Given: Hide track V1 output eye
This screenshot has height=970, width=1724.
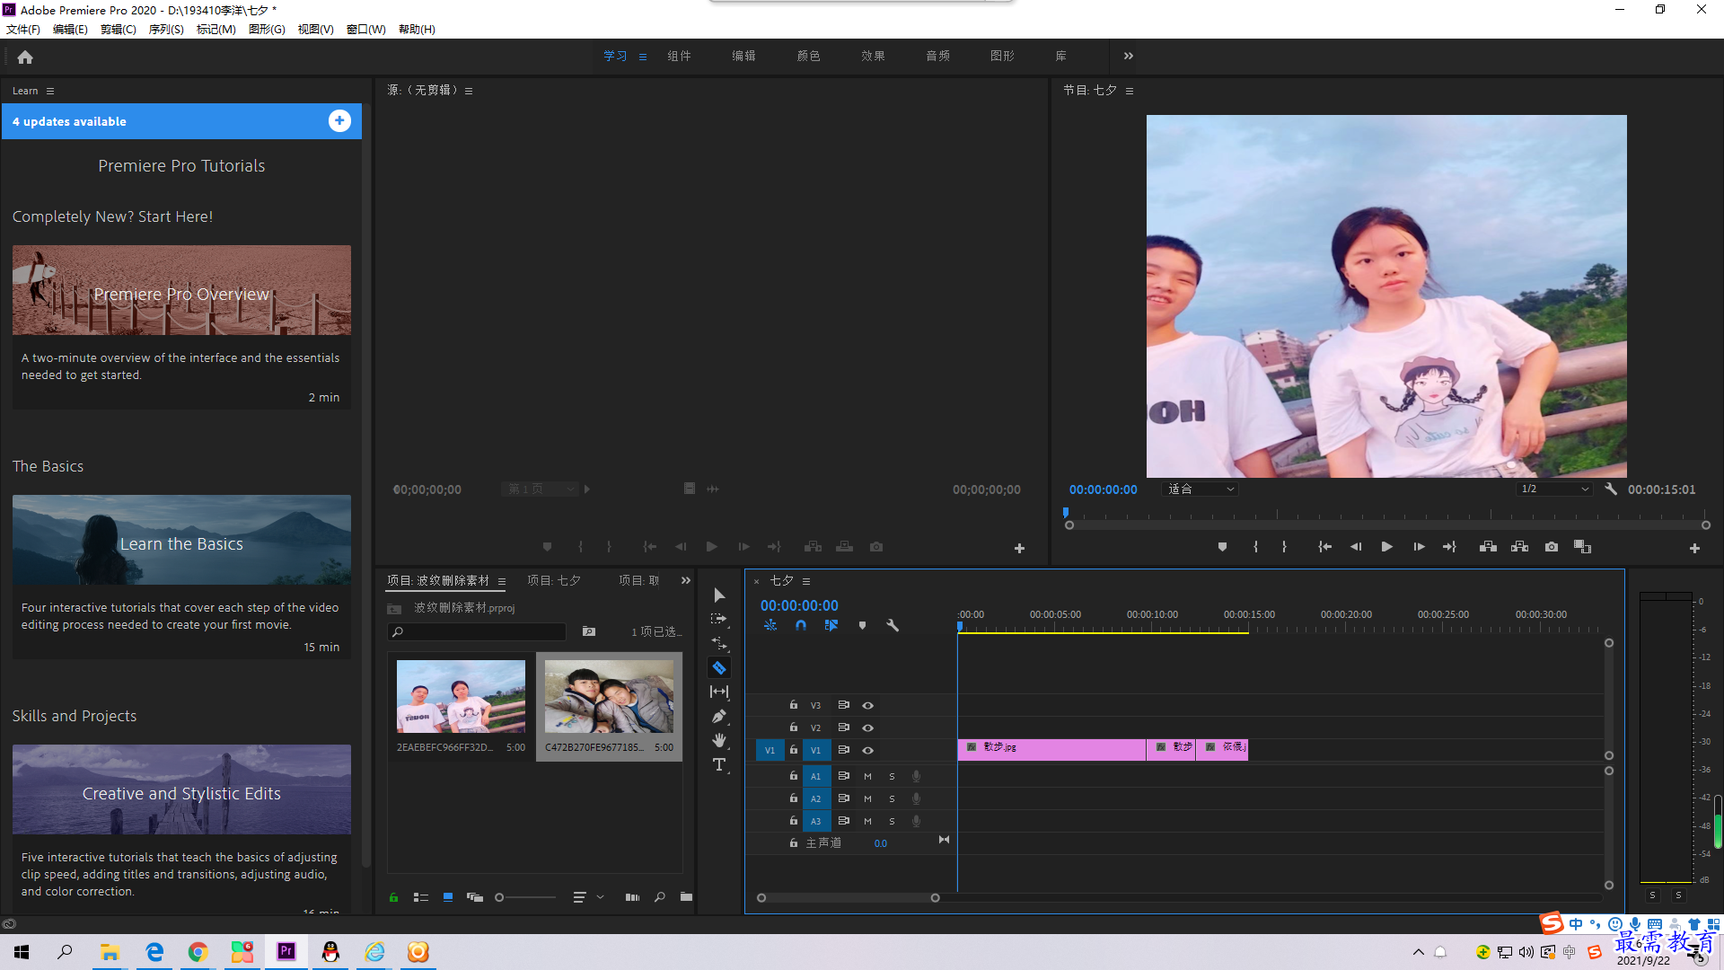Looking at the screenshot, I should [x=867, y=751].
